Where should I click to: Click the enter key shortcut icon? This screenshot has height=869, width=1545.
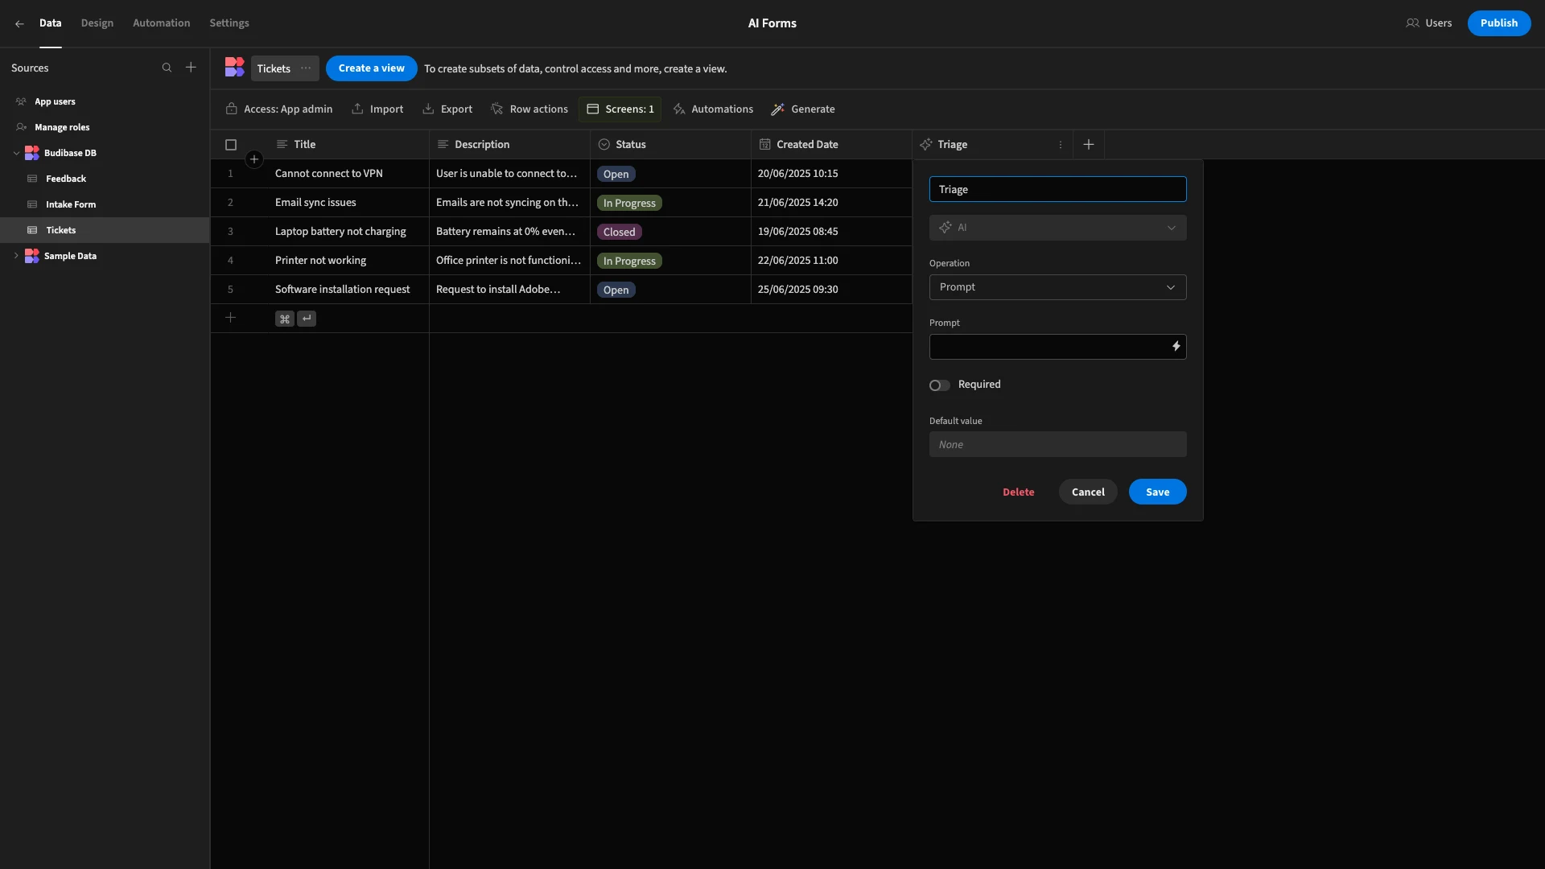tap(307, 319)
